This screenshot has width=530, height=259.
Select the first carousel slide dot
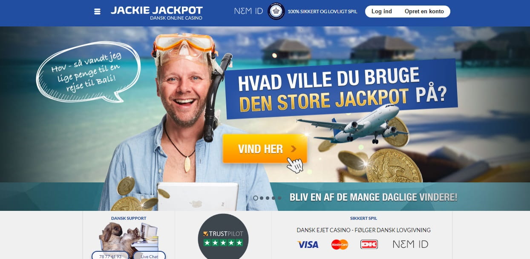(256, 198)
